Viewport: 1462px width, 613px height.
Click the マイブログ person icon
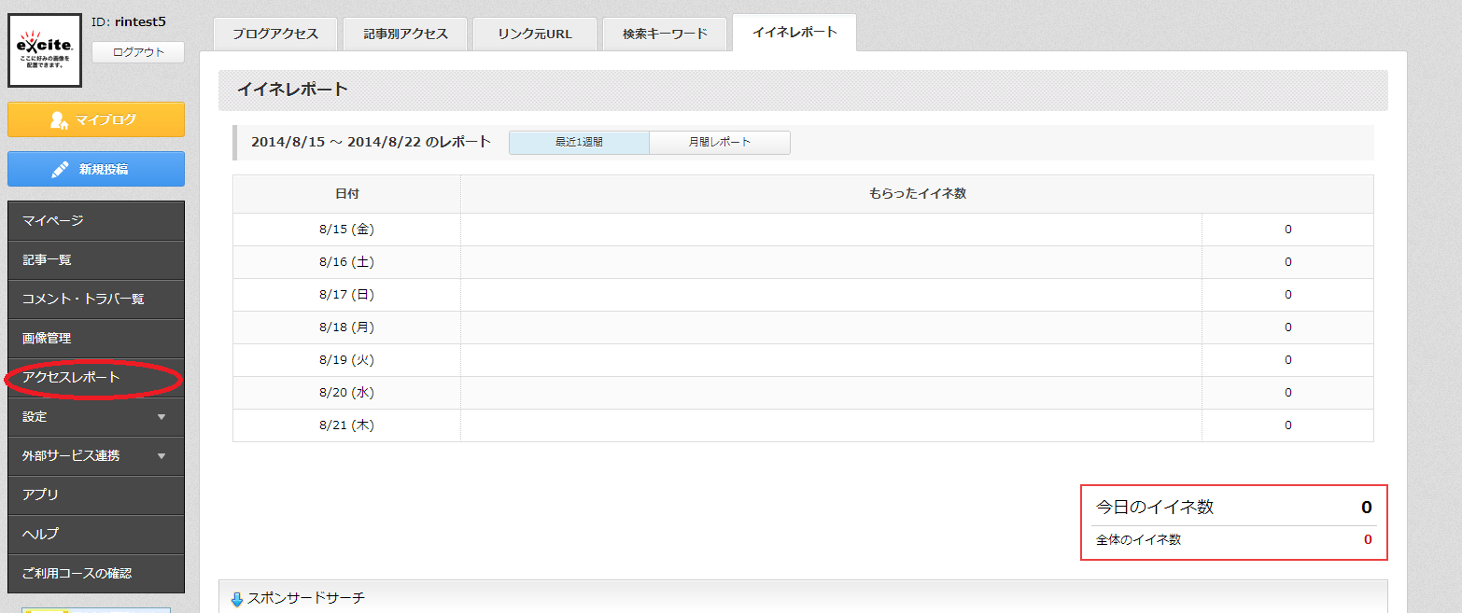tap(59, 119)
